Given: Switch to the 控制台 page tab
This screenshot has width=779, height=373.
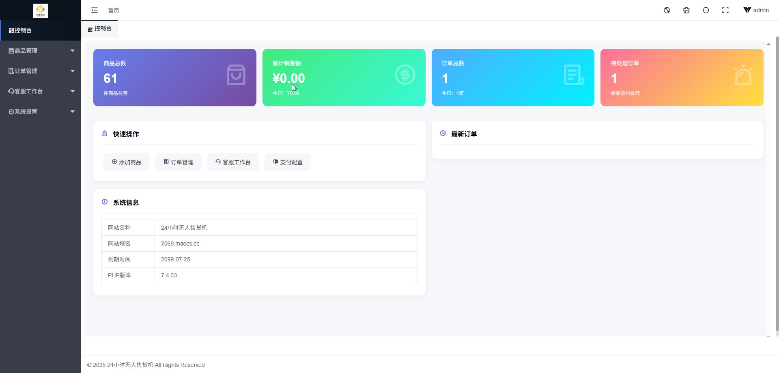Looking at the screenshot, I should pyautogui.click(x=100, y=29).
